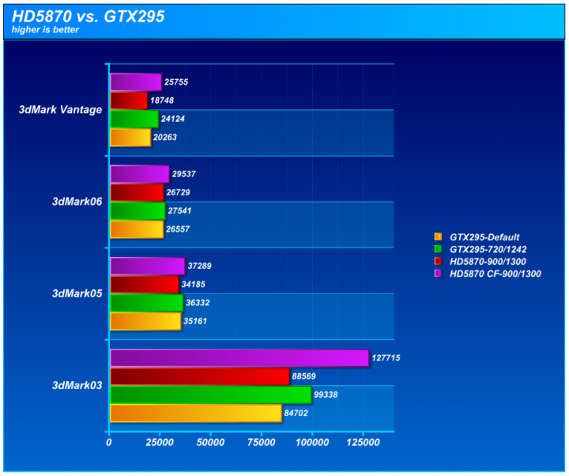569x476 pixels.
Task: Click the data label 127715
Action: pyautogui.click(x=386, y=358)
